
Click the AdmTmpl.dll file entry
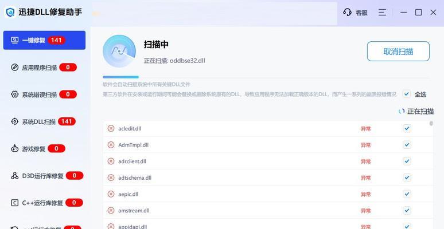[x=133, y=145]
